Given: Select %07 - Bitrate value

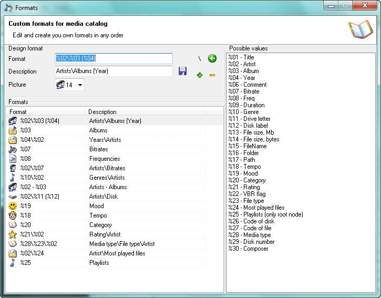Looking at the screenshot, I should (x=244, y=91).
